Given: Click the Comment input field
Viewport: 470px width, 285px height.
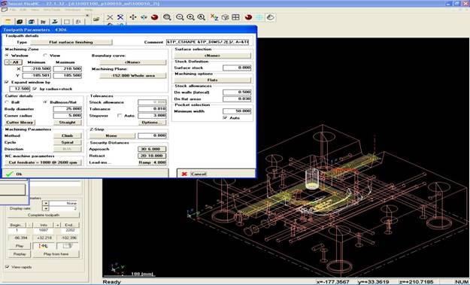Looking at the screenshot, I should [208, 42].
